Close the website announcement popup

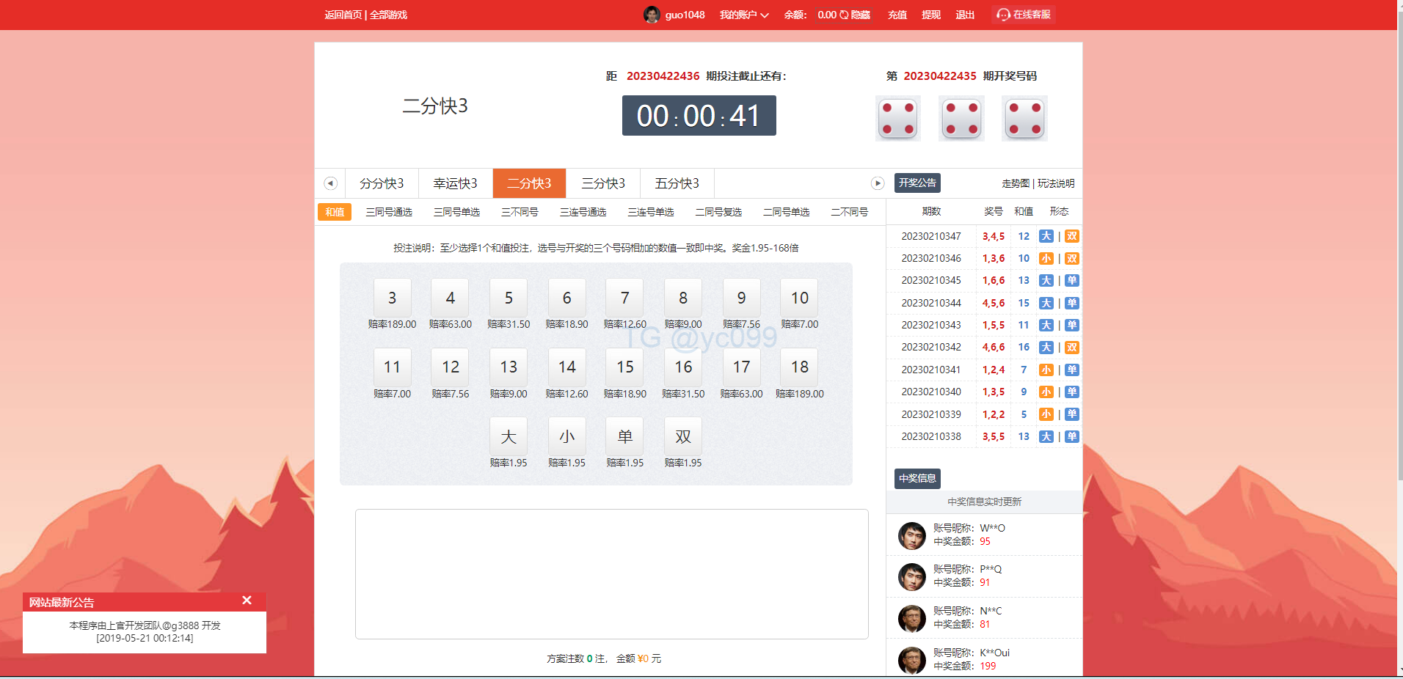(247, 601)
